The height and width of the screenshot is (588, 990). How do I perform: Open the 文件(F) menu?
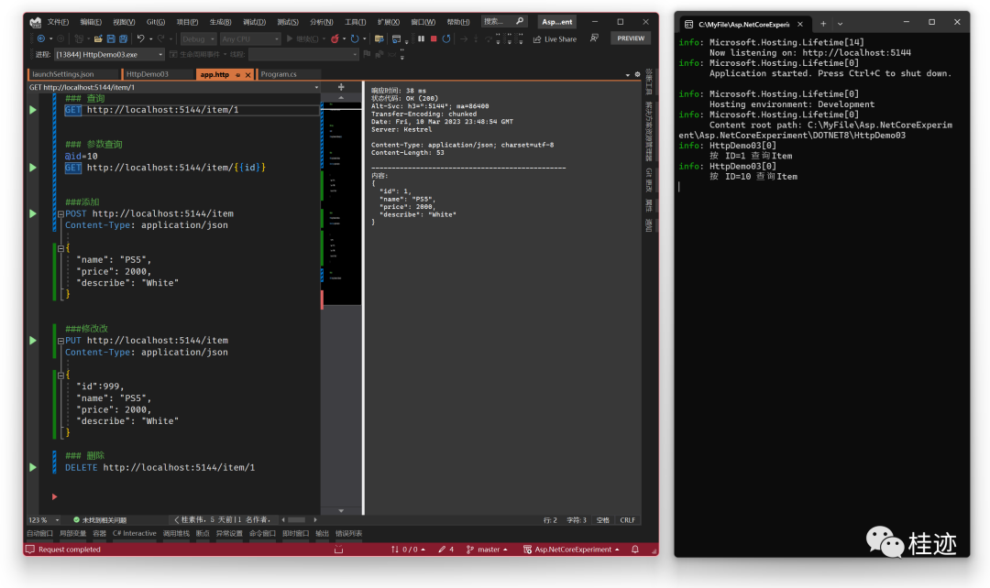tap(58, 22)
